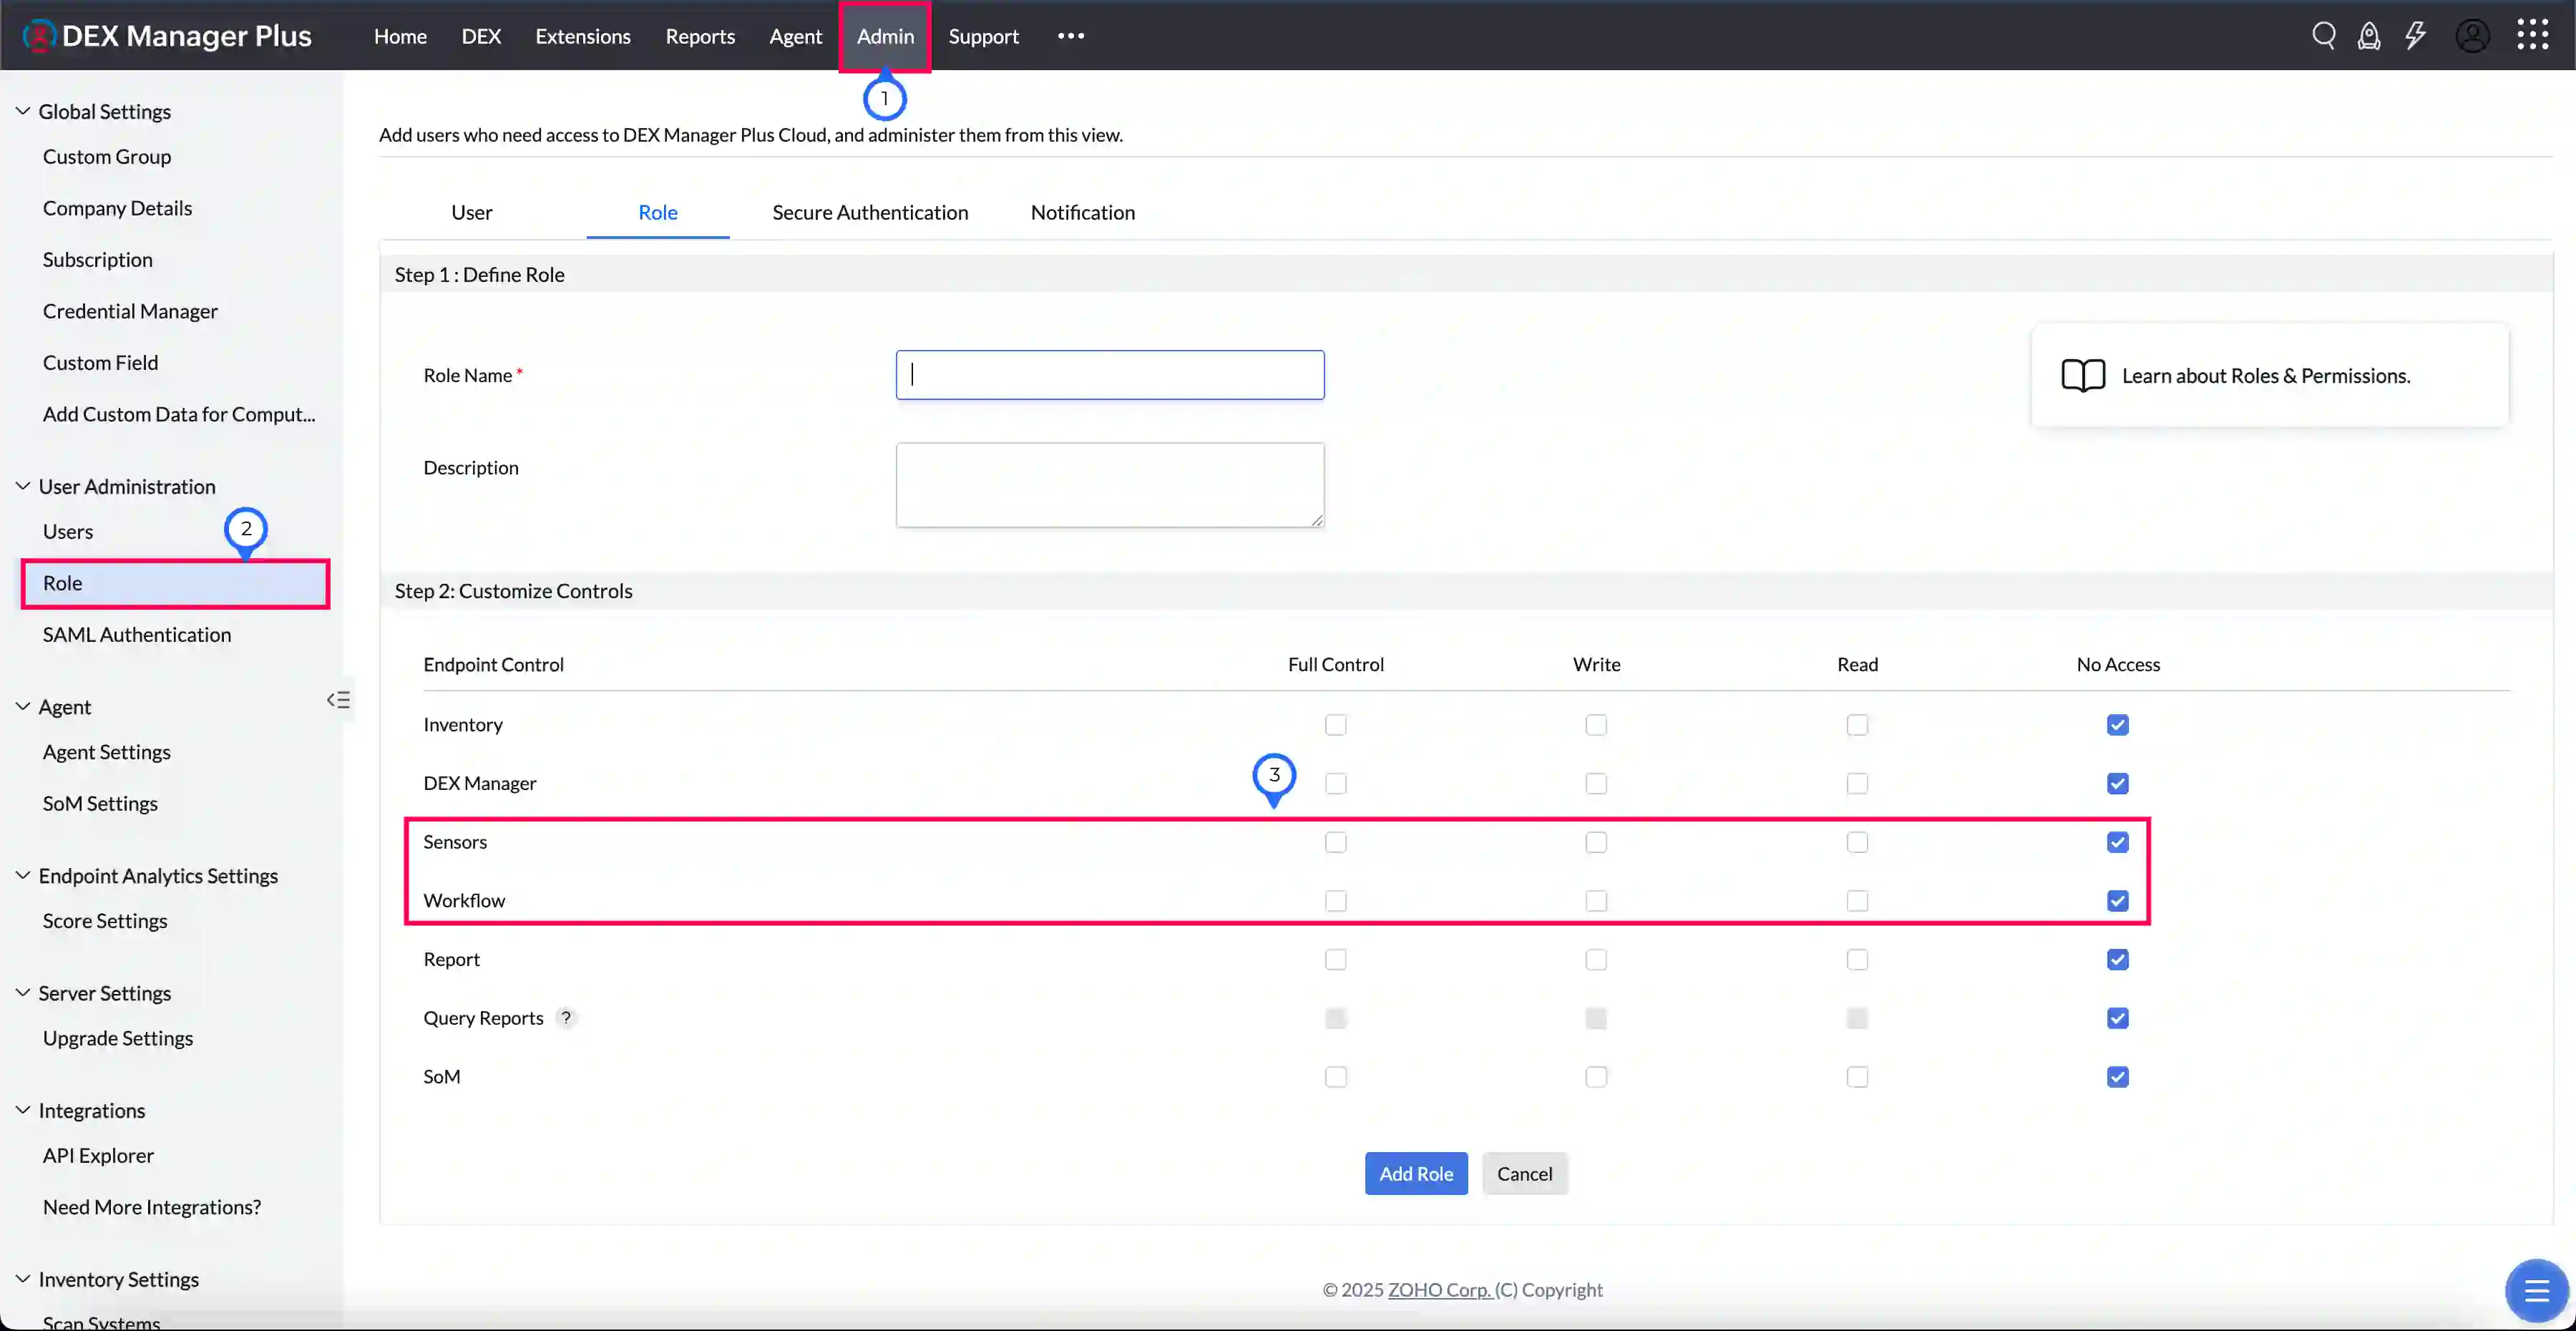The height and width of the screenshot is (1331, 2576).
Task: Open Custom Field in the sidebar
Action: [x=100, y=362]
